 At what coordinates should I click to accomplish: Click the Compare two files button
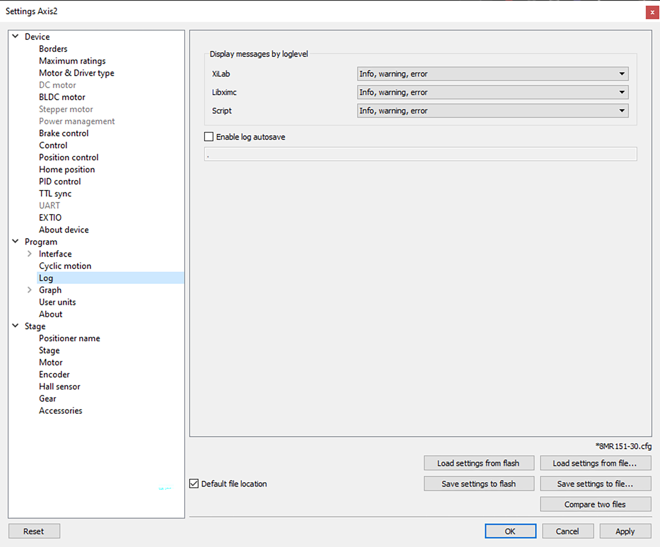pos(595,504)
